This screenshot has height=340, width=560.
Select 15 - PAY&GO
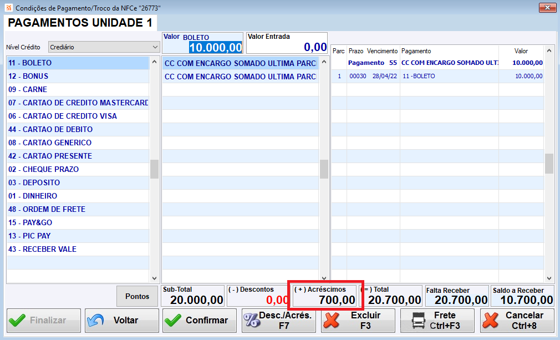[78, 222]
